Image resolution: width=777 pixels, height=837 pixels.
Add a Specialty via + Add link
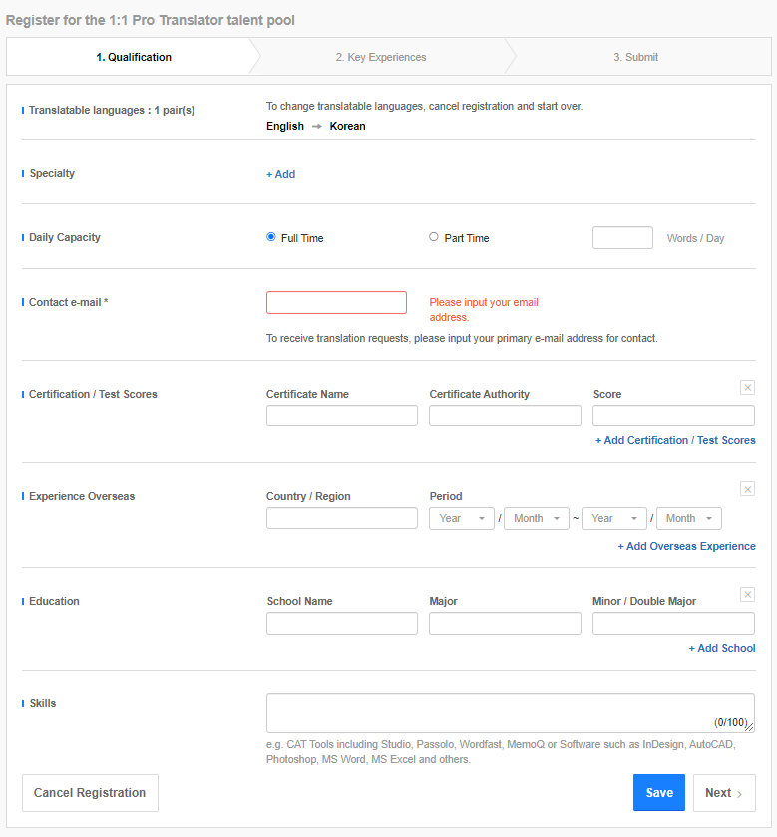[280, 174]
